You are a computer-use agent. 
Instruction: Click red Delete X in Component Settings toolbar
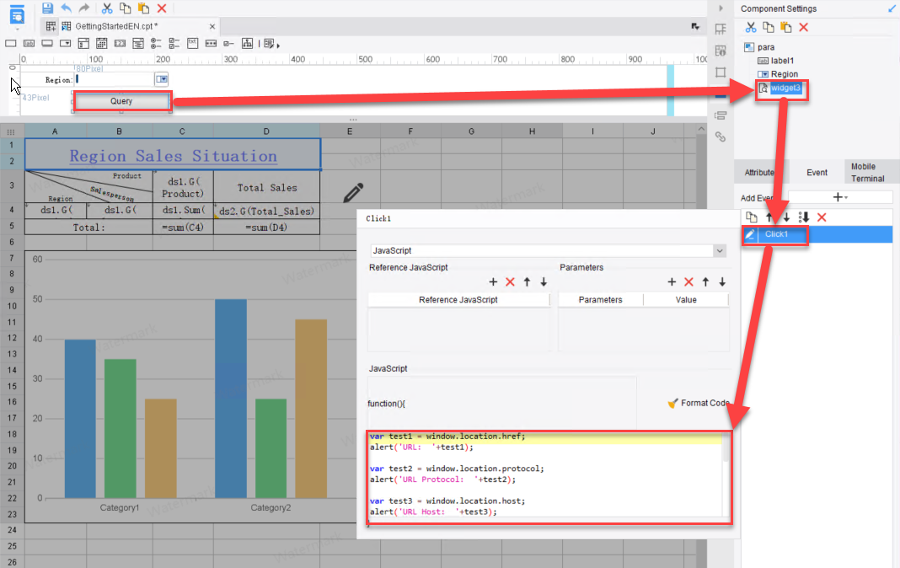(x=804, y=28)
